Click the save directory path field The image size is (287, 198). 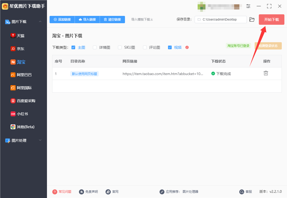[220, 20]
